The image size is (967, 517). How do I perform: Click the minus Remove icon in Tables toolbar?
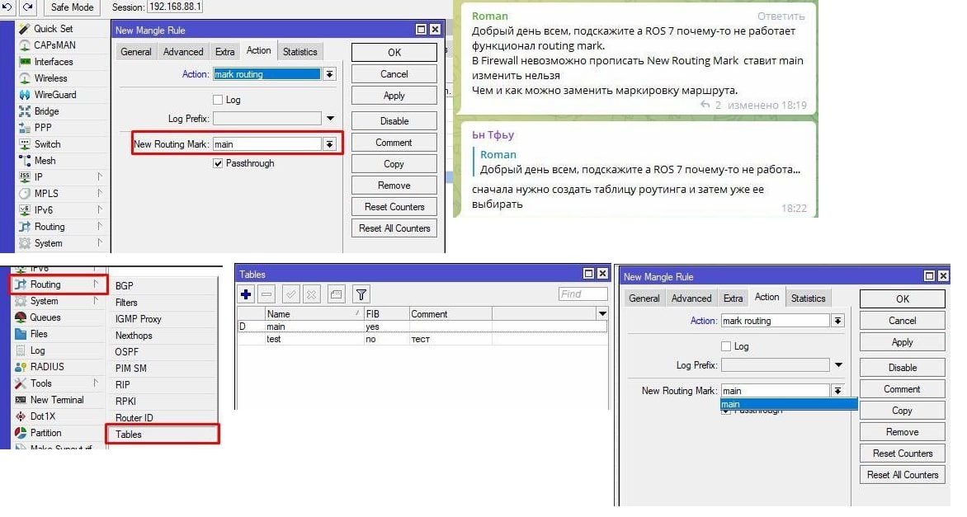point(267,294)
